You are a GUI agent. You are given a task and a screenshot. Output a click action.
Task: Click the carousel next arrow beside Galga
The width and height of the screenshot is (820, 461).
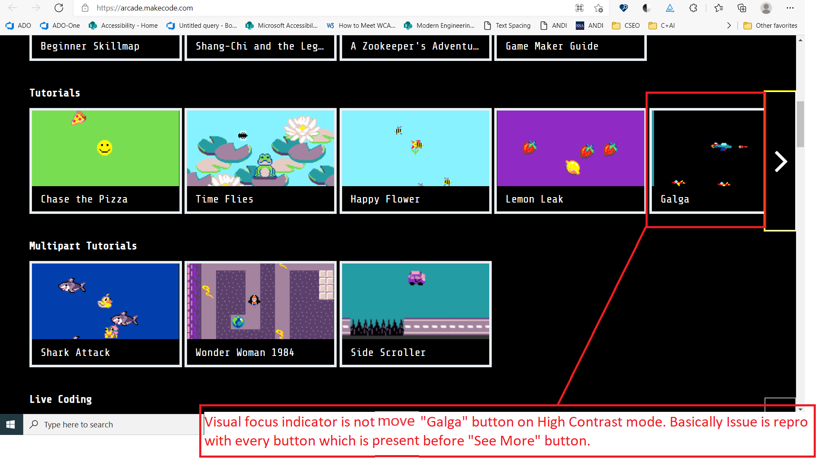(780, 161)
